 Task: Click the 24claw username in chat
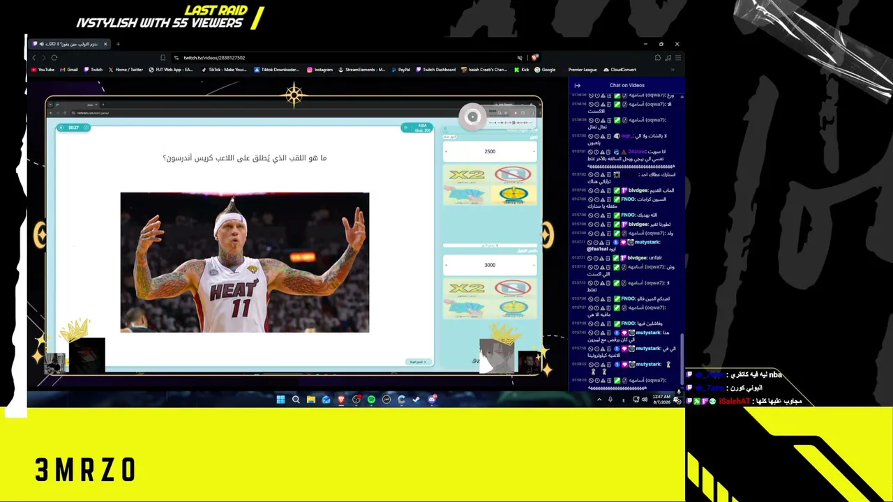[636, 151]
